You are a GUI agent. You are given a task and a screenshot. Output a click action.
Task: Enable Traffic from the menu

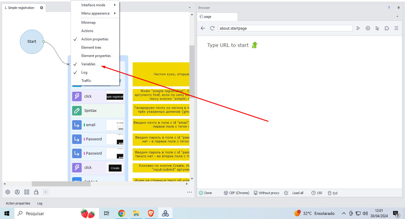(95, 81)
